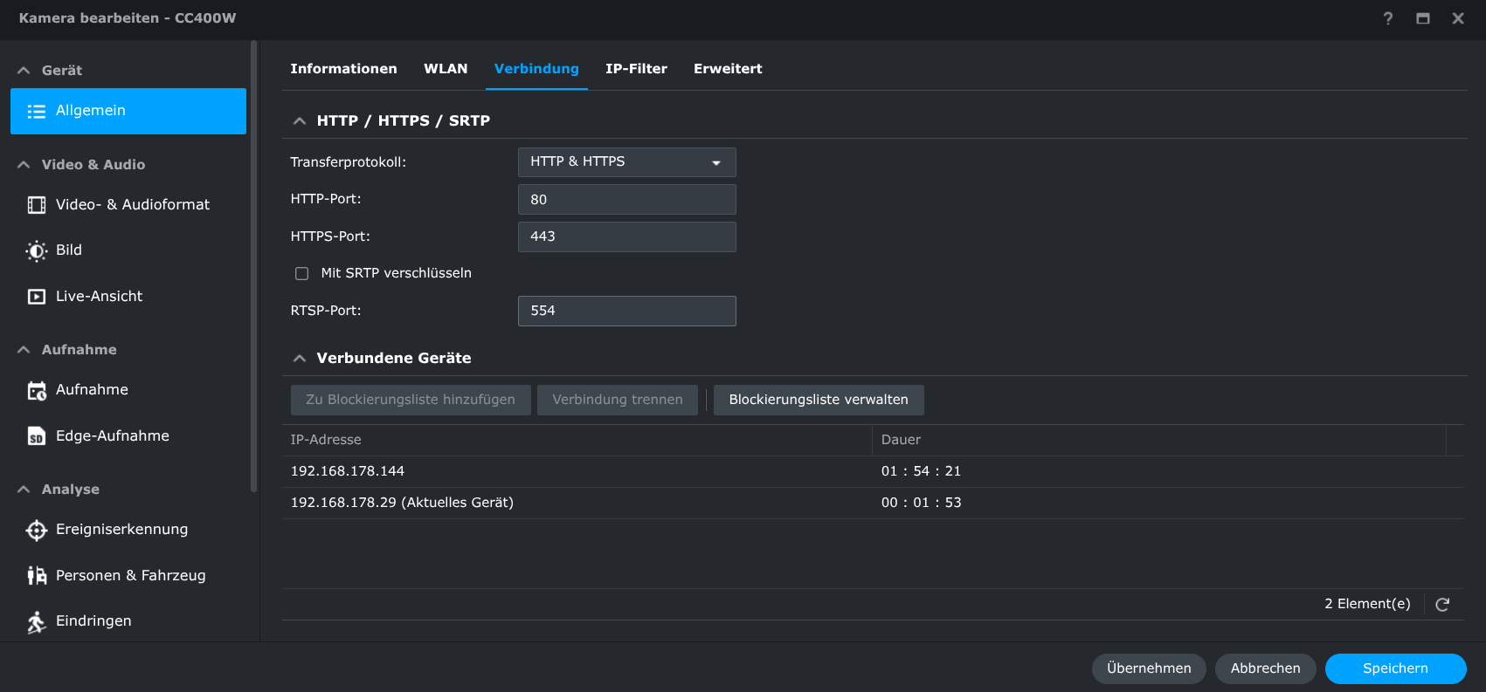Collapse the Video & Audio sidebar group
Viewport: 1486px width, 692px height.
(24, 165)
